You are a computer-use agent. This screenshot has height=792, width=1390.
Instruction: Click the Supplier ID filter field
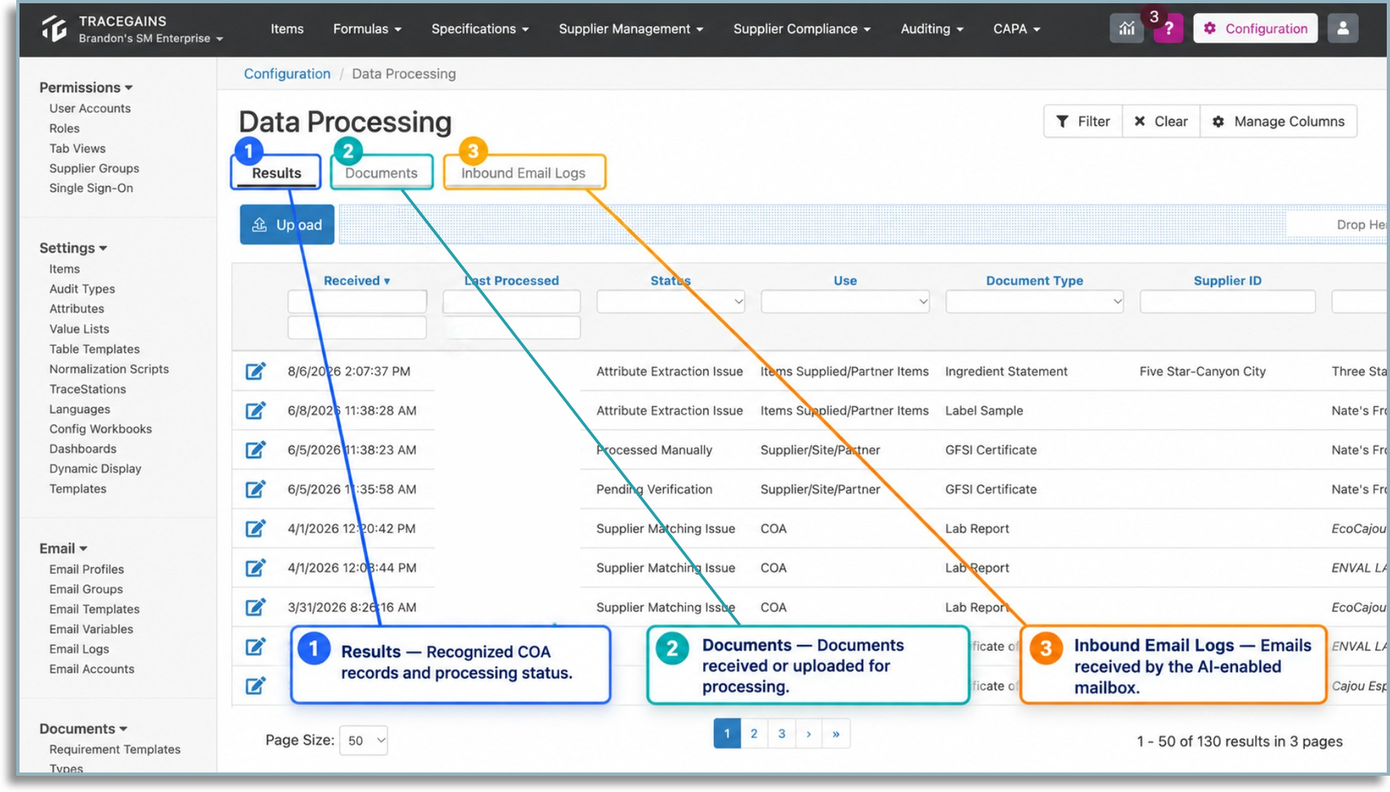[x=1227, y=302]
